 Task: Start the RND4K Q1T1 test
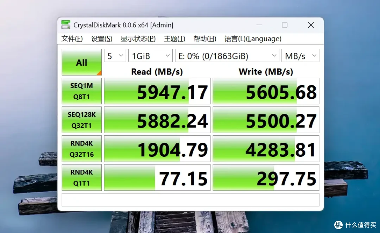coord(82,177)
